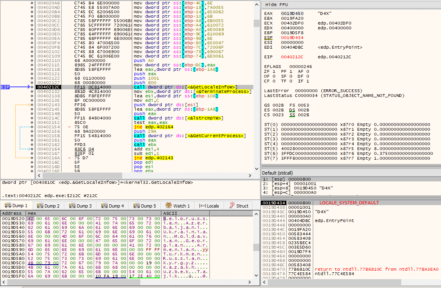Open the Watch 1 tab
The image size is (441, 288).
[178, 206]
